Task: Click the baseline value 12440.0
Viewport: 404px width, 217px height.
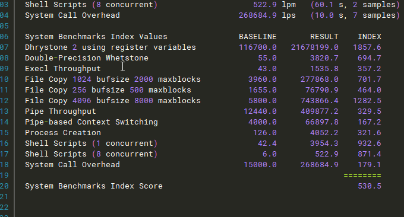Action: 260,111
